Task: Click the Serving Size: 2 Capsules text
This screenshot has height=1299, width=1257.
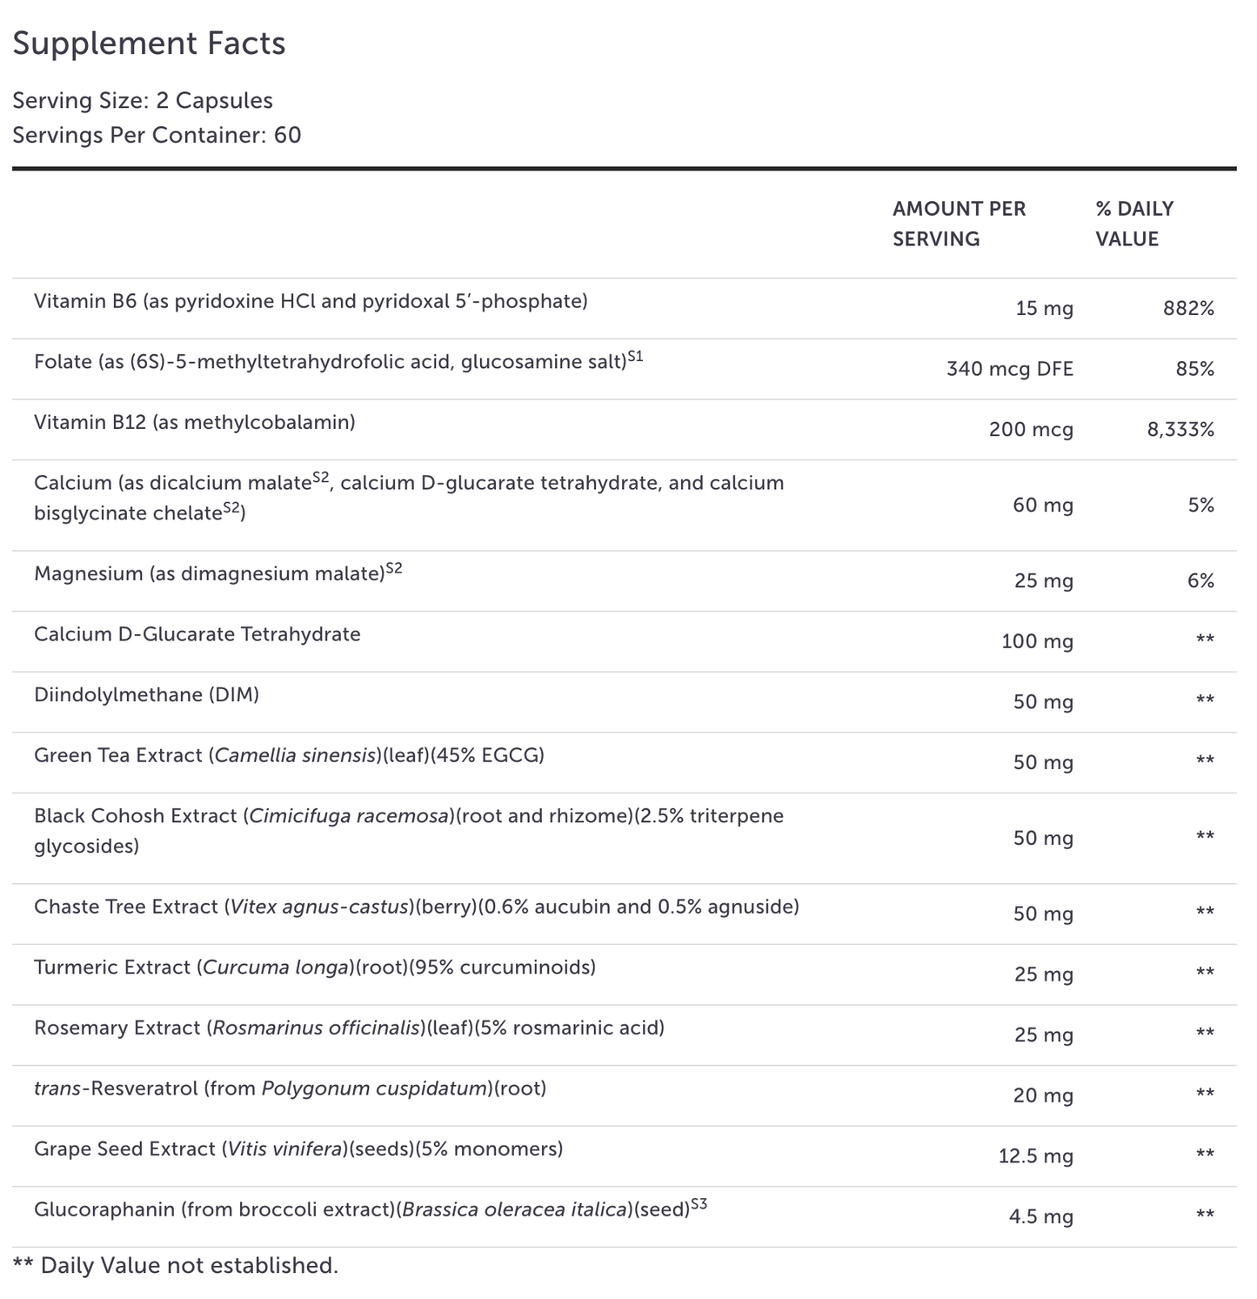Action: click(143, 101)
